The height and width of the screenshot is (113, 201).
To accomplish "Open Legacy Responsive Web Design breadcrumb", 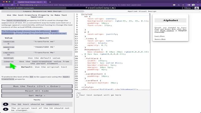I will pyautogui.click(x=42, y=11).
